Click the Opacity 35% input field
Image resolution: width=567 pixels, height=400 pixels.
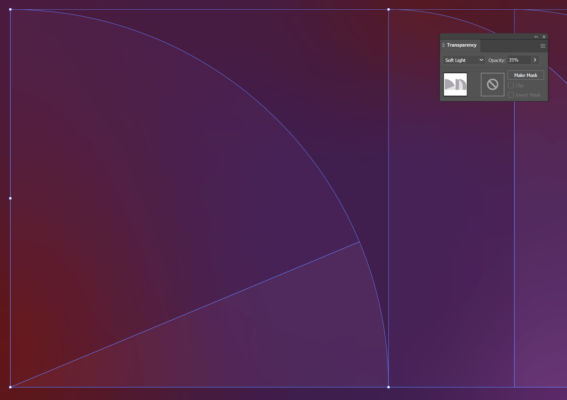519,60
